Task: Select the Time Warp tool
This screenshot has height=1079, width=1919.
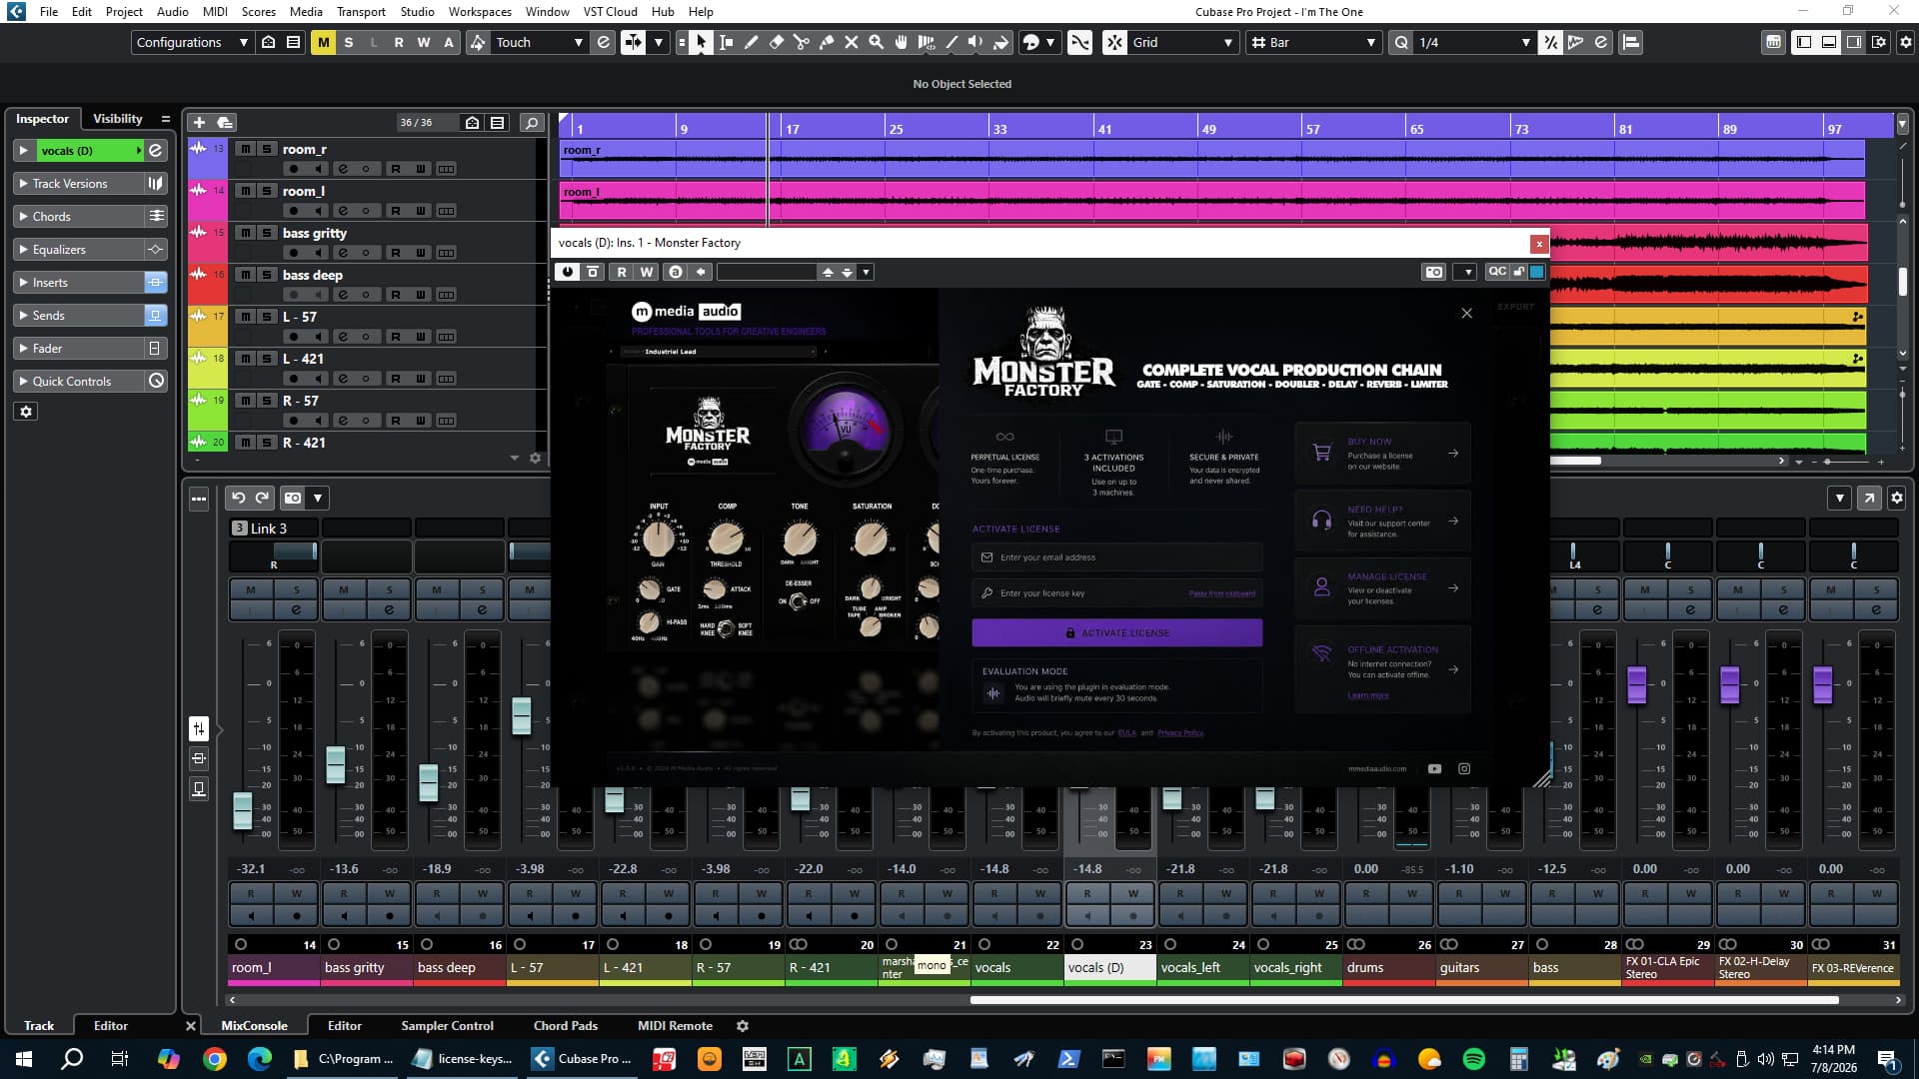Action: click(x=927, y=42)
